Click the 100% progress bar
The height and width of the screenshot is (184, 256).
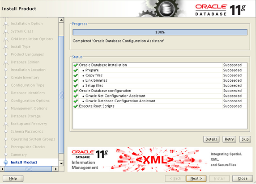click(160, 32)
